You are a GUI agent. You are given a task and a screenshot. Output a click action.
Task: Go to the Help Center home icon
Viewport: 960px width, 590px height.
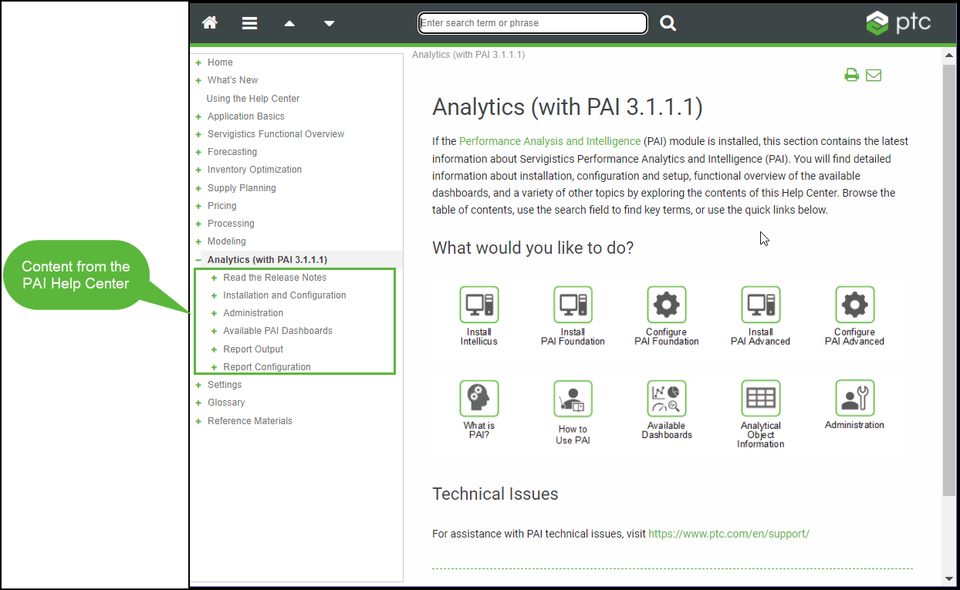[x=210, y=23]
